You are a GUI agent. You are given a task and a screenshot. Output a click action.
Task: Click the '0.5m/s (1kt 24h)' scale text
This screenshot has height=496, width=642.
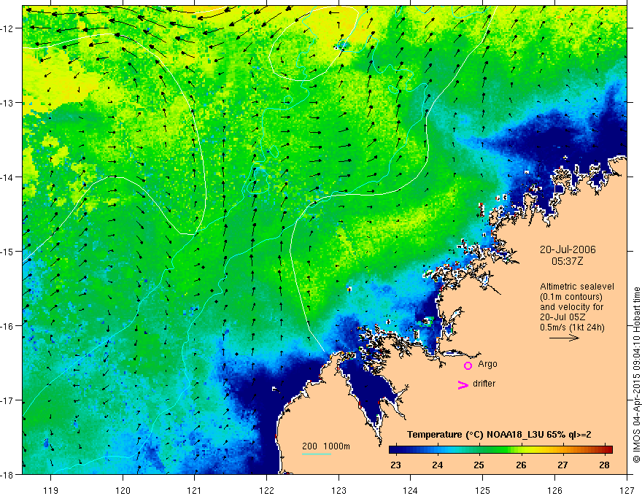click(572, 328)
